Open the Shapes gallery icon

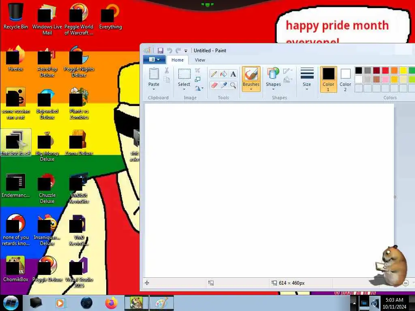(273, 74)
